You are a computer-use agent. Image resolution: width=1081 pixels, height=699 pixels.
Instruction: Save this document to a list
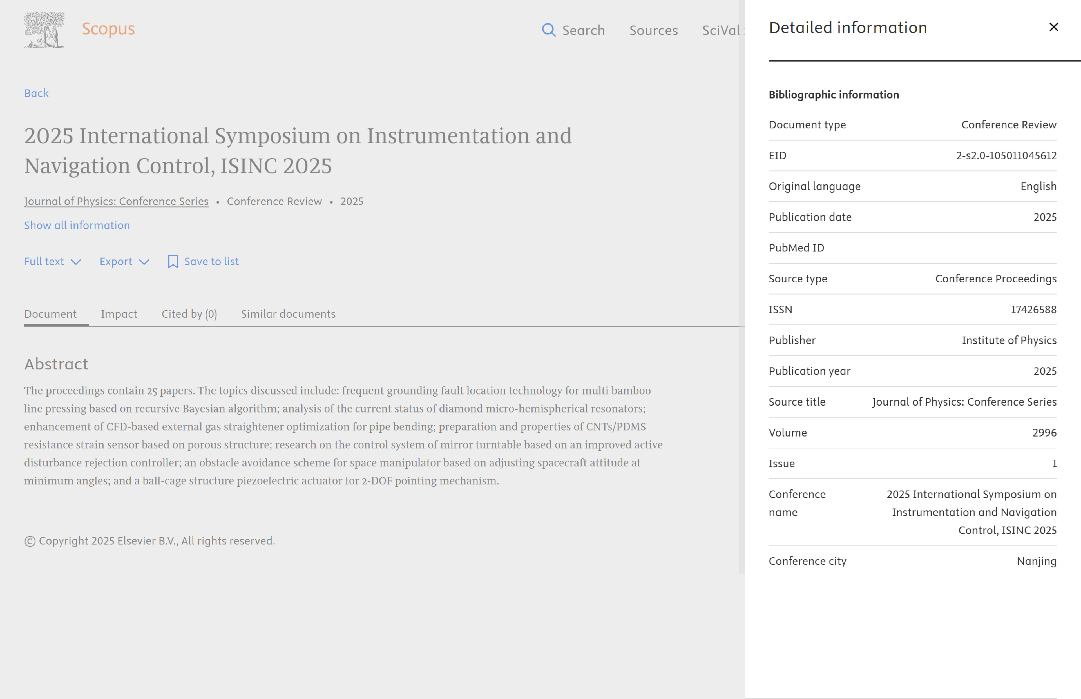click(211, 261)
